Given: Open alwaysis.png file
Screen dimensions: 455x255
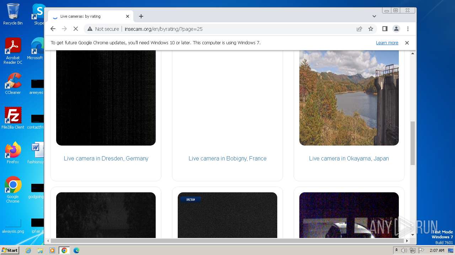Looking at the screenshot, I should coord(13,226).
